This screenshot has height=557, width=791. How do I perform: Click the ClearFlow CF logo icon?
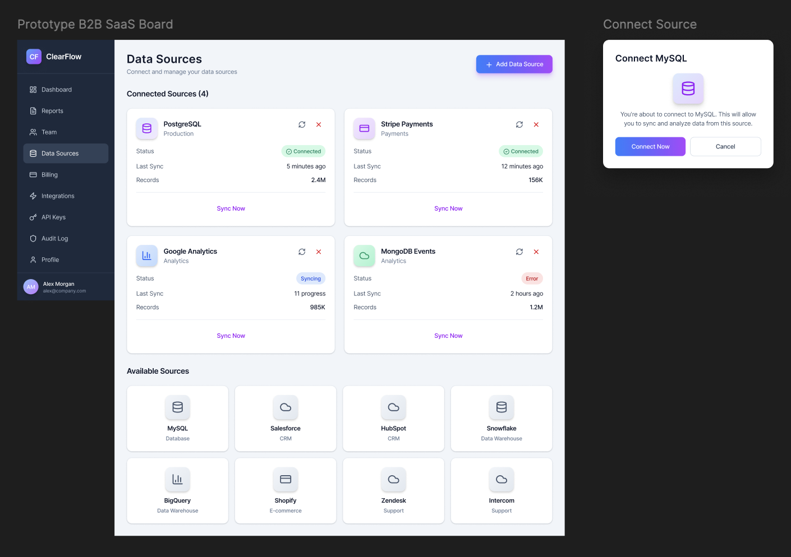34,57
